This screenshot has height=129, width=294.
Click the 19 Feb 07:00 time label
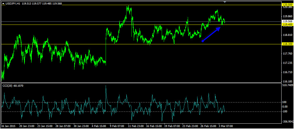point(172,126)
